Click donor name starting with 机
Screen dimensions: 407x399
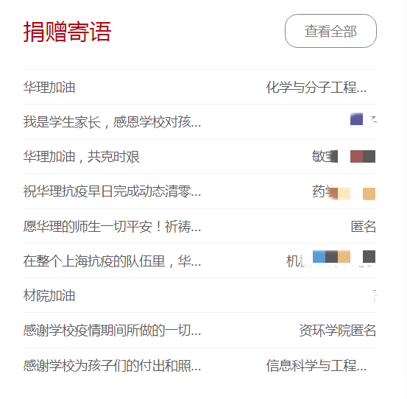331,259
